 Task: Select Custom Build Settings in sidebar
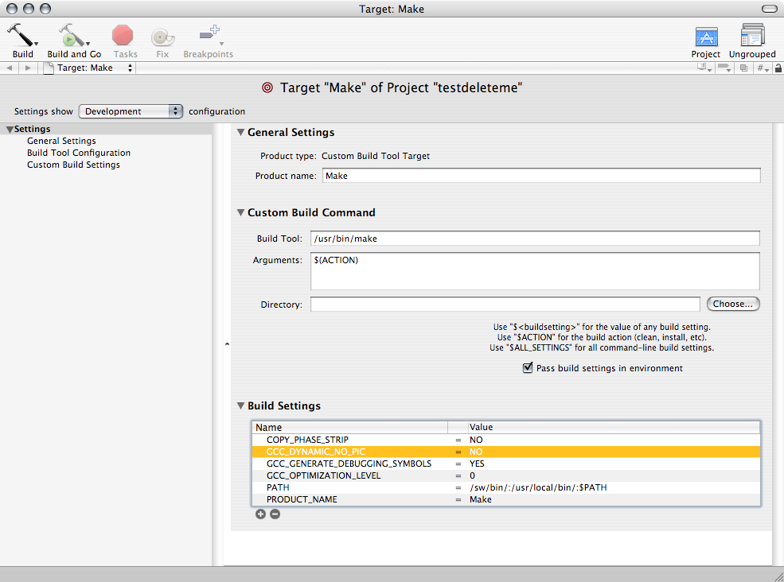pyautogui.click(x=73, y=165)
